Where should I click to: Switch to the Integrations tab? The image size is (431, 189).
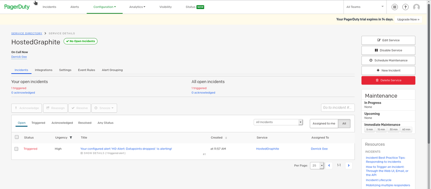coord(43,70)
